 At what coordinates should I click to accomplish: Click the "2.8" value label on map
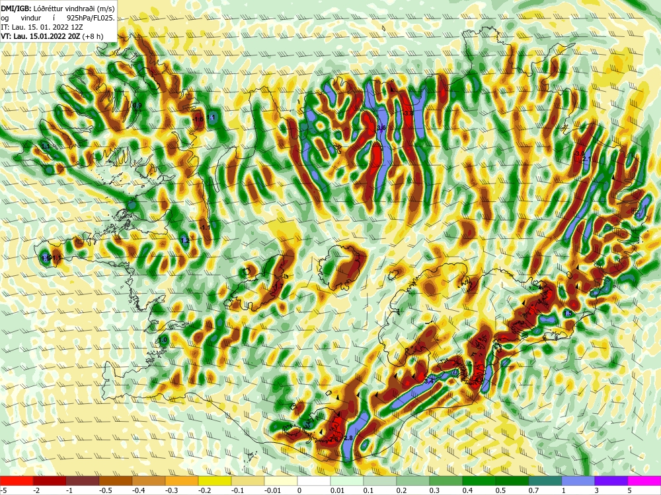[348, 438]
